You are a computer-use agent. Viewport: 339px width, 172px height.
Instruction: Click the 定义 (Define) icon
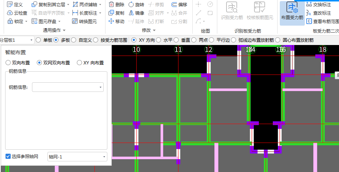click(x=10, y=4)
